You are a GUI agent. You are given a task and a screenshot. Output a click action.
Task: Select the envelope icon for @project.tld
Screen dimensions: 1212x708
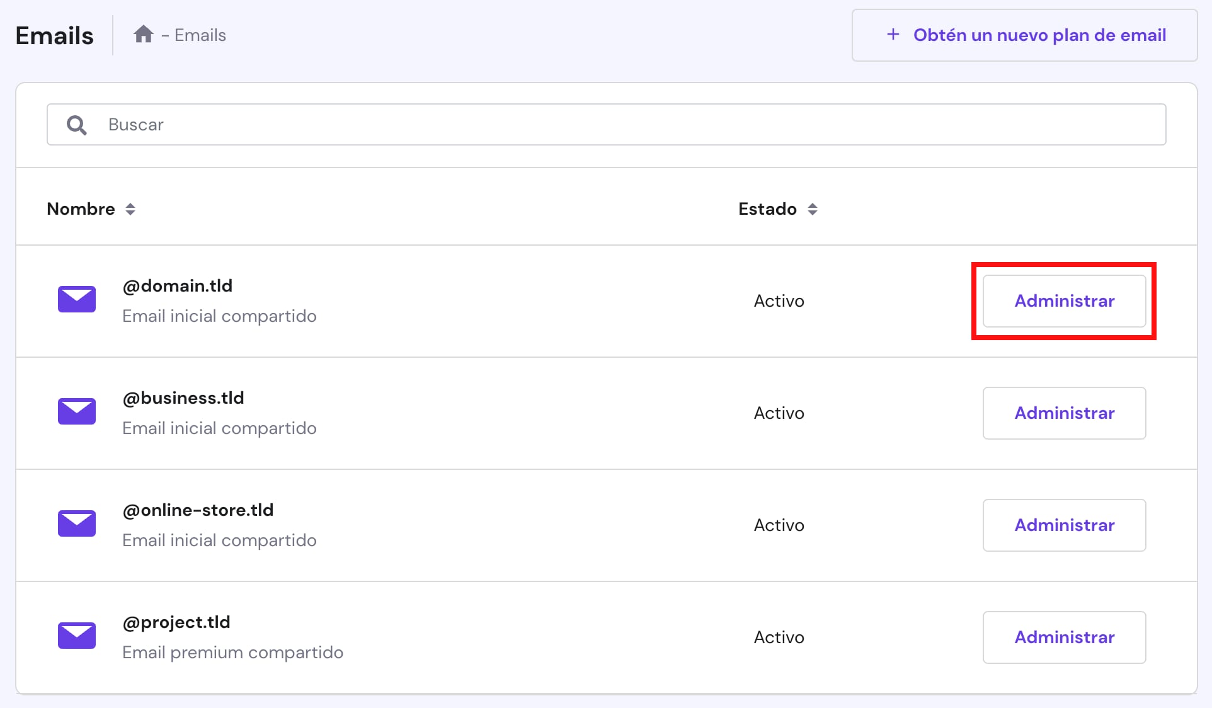pos(76,636)
